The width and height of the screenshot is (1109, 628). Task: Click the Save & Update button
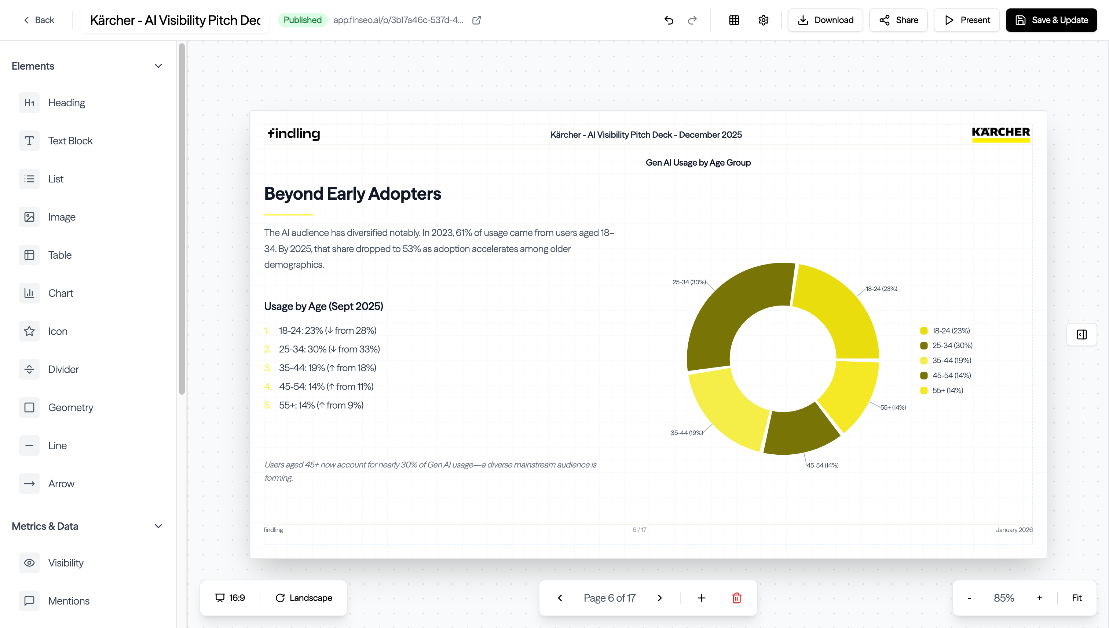[1051, 20]
